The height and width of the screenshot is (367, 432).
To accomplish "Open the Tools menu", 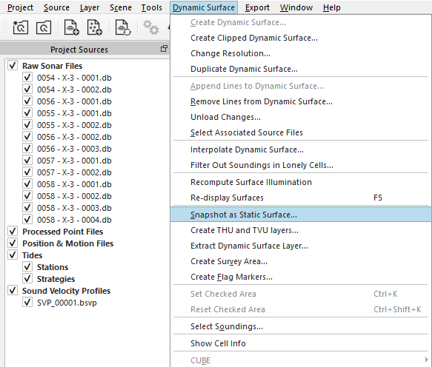I will click(x=151, y=7).
